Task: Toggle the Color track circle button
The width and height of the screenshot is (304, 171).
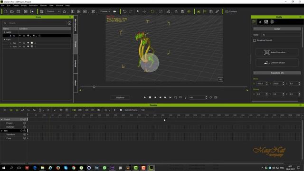Action: click(x=24, y=138)
